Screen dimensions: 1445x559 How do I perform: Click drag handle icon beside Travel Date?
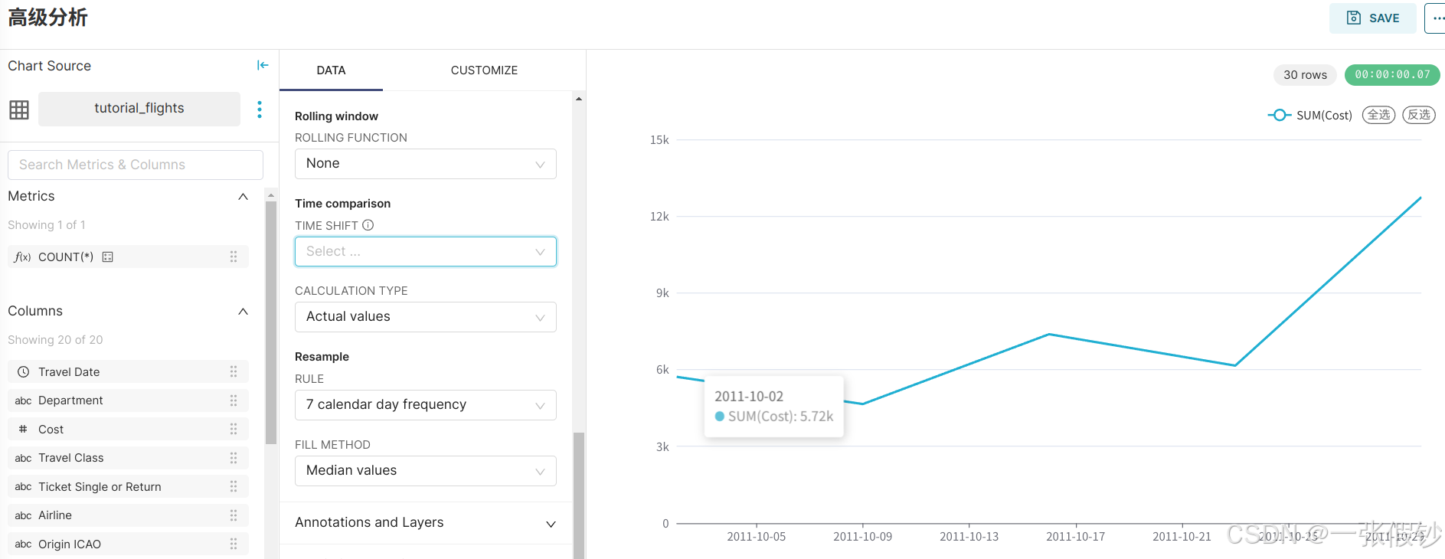point(234,372)
